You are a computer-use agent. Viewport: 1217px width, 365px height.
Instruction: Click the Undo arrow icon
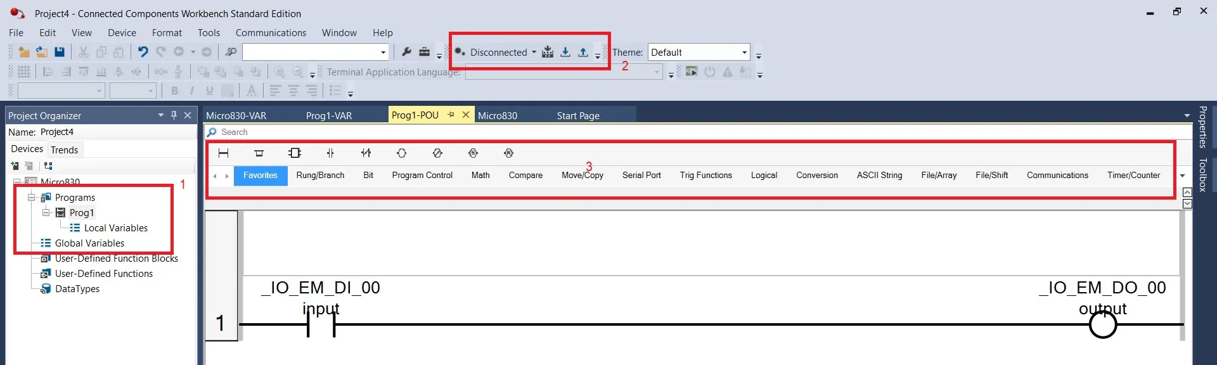[x=143, y=52]
